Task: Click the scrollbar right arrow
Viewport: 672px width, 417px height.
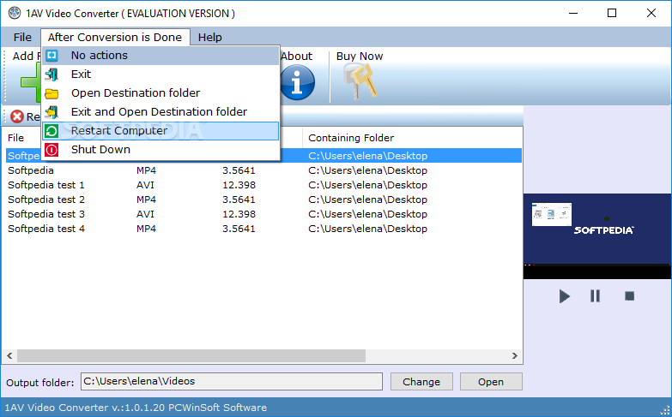Action: (x=515, y=356)
